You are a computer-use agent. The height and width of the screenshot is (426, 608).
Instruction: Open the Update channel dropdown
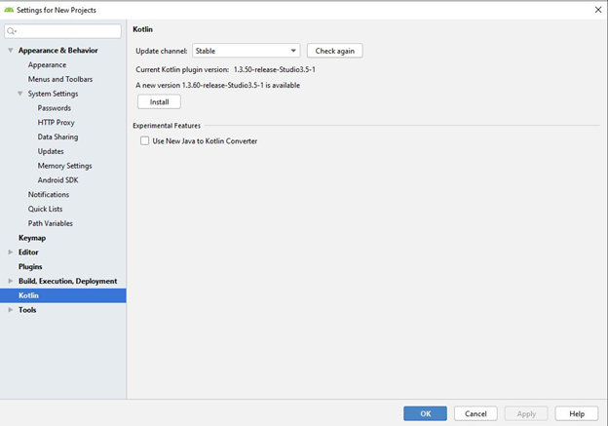coord(247,51)
